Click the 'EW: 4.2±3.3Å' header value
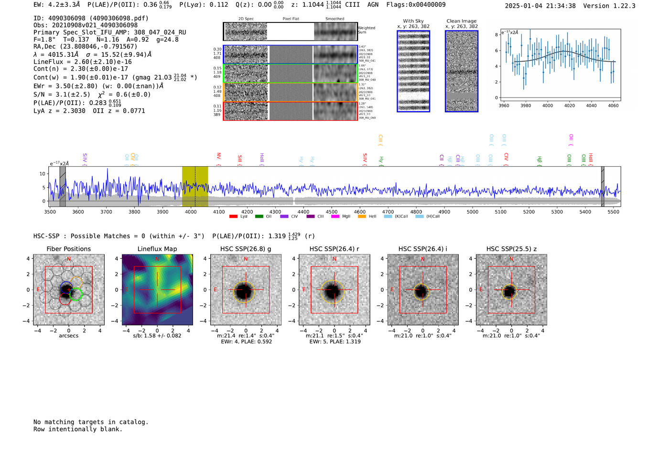The image size is (669, 455). [x=57, y=5]
